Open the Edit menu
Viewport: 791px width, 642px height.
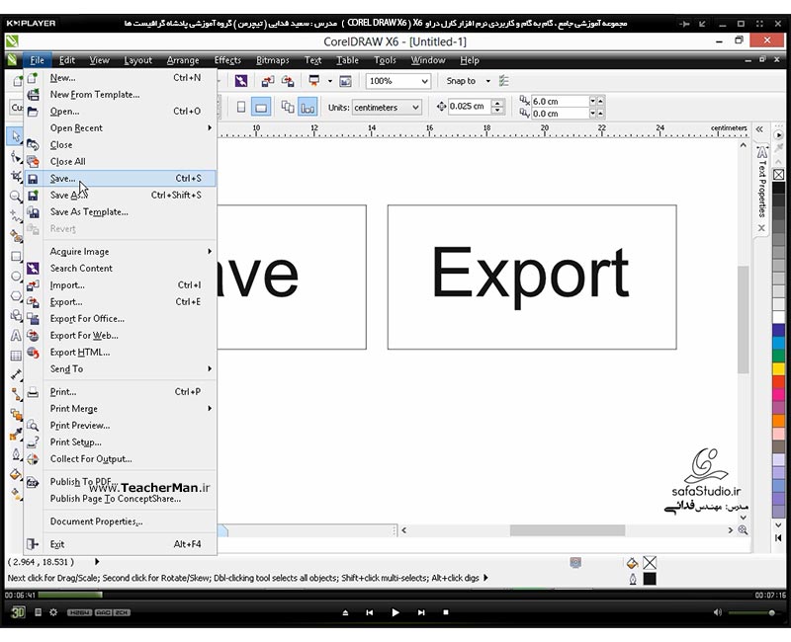tap(66, 60)
